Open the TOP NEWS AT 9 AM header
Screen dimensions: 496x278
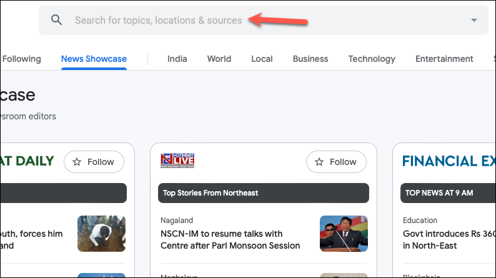pyautogui.click(x=449, y=193)
